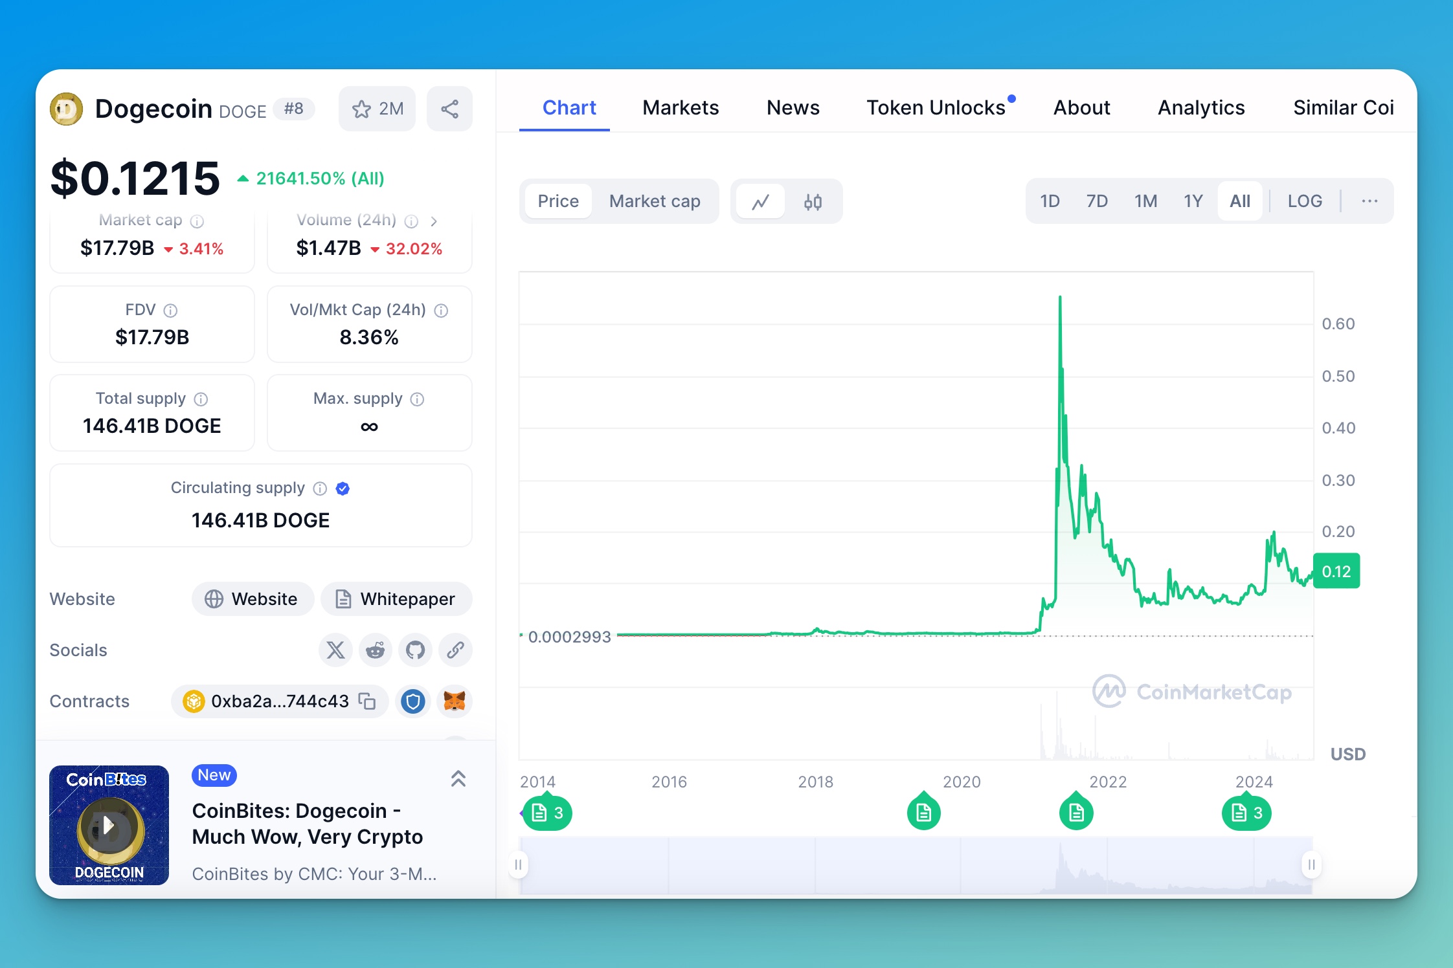1453x968 pixels.
Task: Grab the right range slider handle
Action: [x=1311, y=864]
